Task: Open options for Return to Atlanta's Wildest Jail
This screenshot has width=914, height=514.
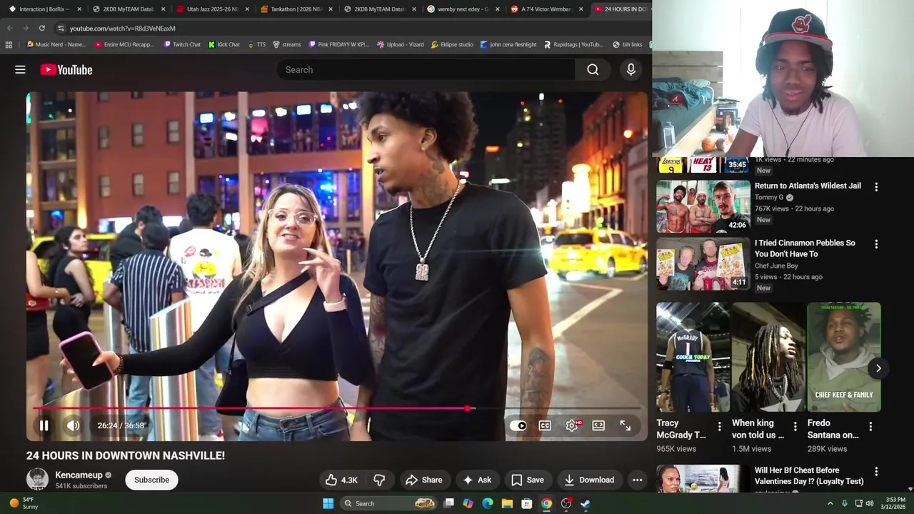Action: click(876, 186)
